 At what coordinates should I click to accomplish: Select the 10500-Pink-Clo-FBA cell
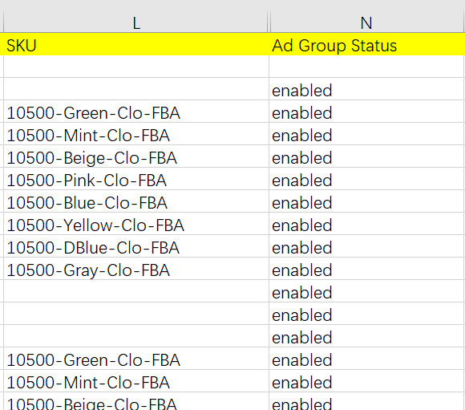pyautogui.click(x=135, y=179)
